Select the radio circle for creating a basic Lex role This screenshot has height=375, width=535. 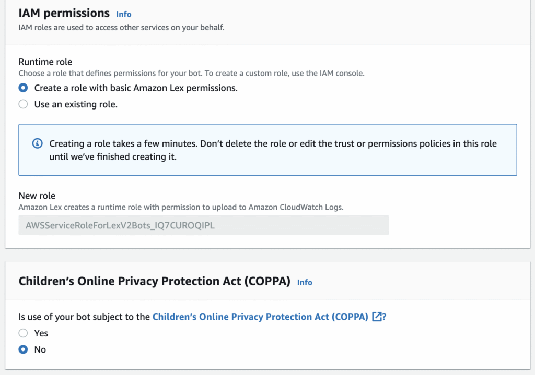pyautogui.click(x=23, y=88)
